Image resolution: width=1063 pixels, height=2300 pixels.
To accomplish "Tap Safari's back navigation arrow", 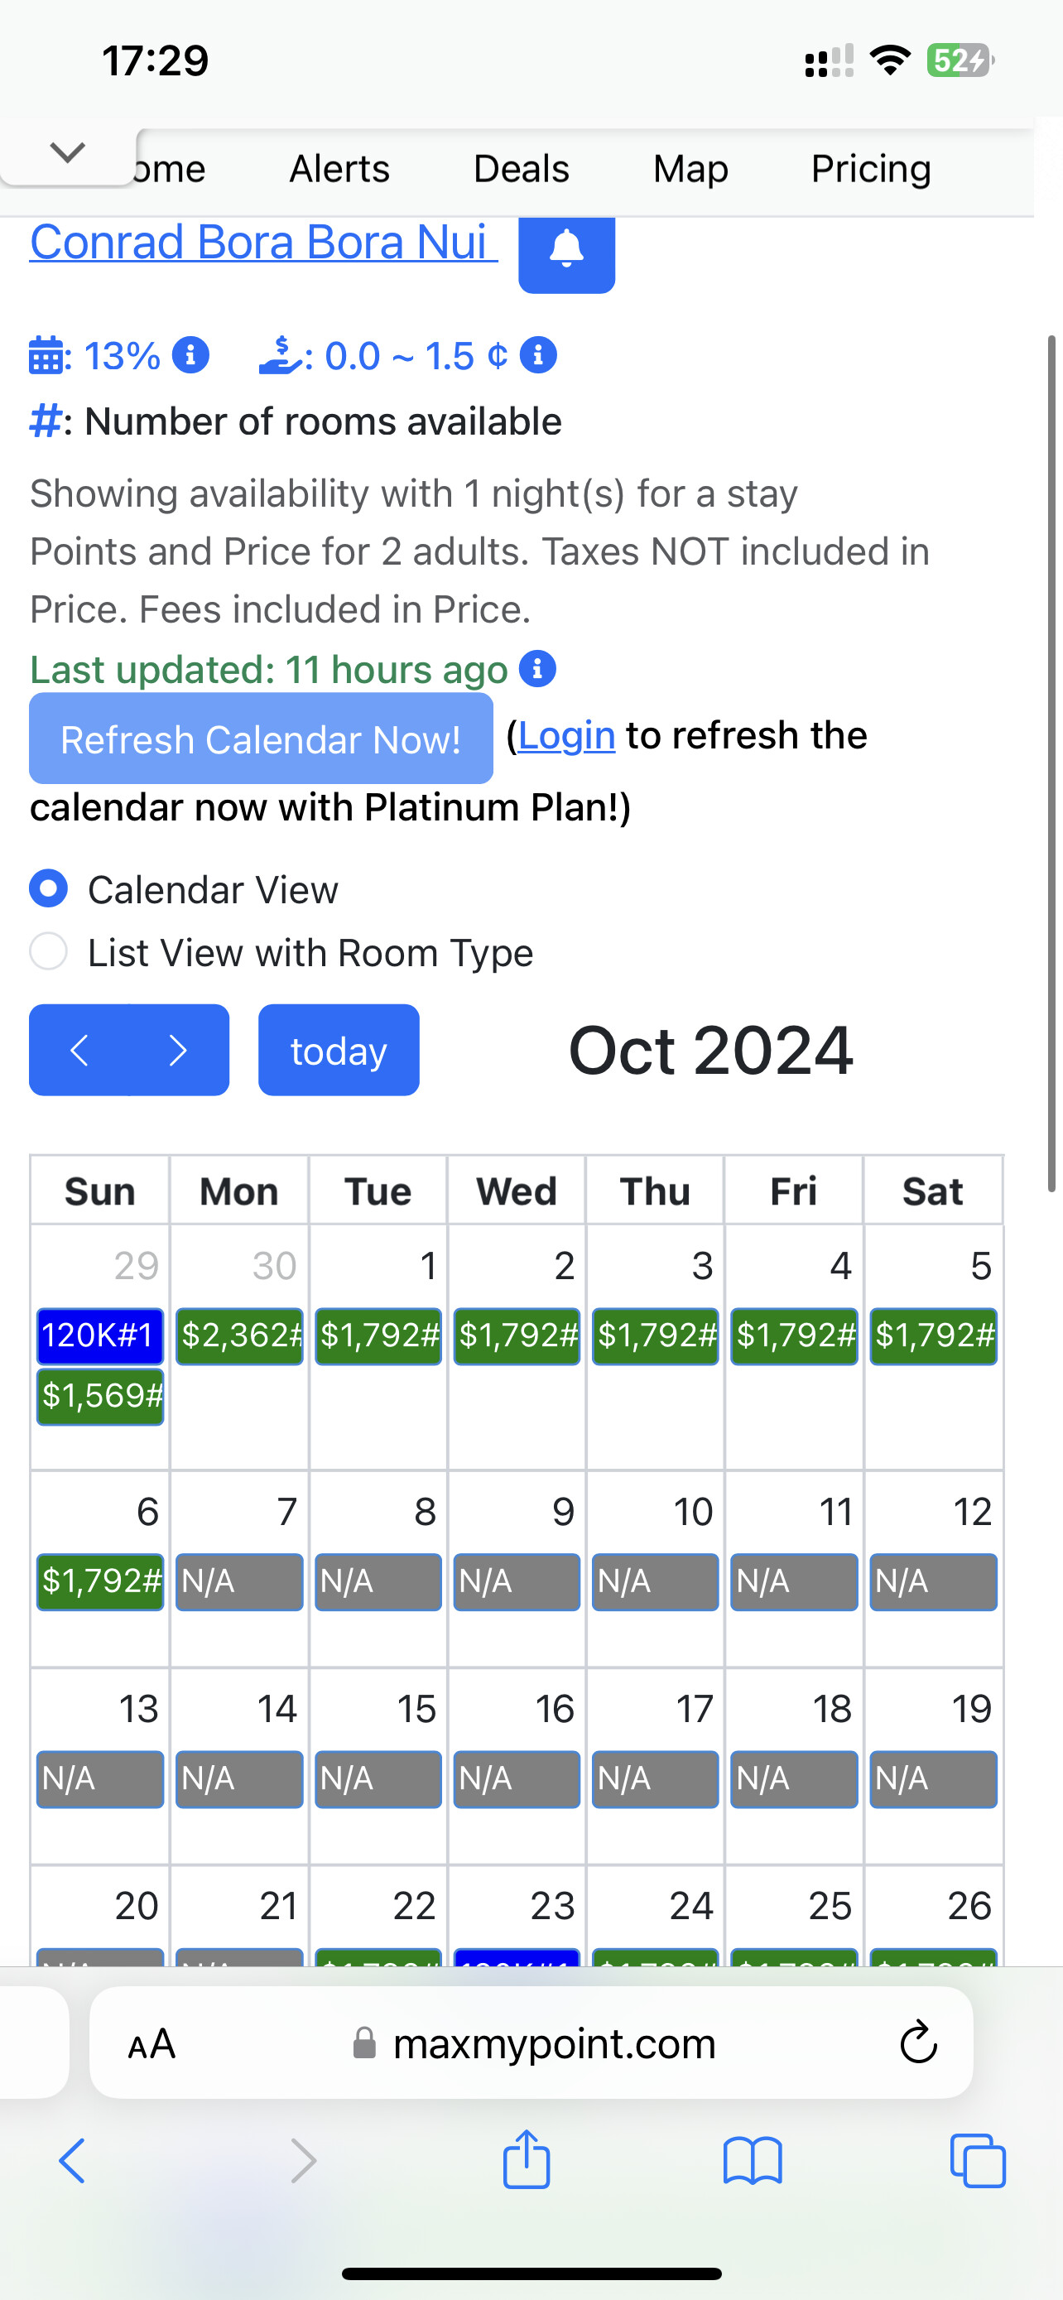I will pos(72,2161).
